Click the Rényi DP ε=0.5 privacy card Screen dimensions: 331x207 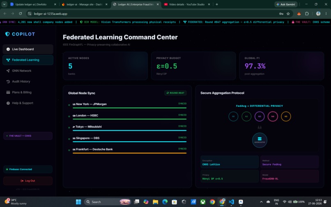230,176
